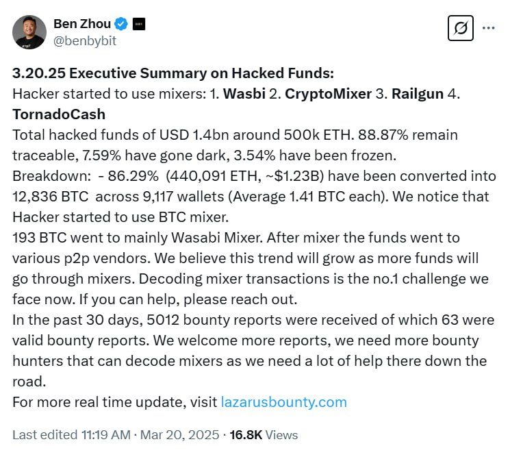Click the bold word TornadoCash
The image size is (510, 457).
(x=59, y=114)
